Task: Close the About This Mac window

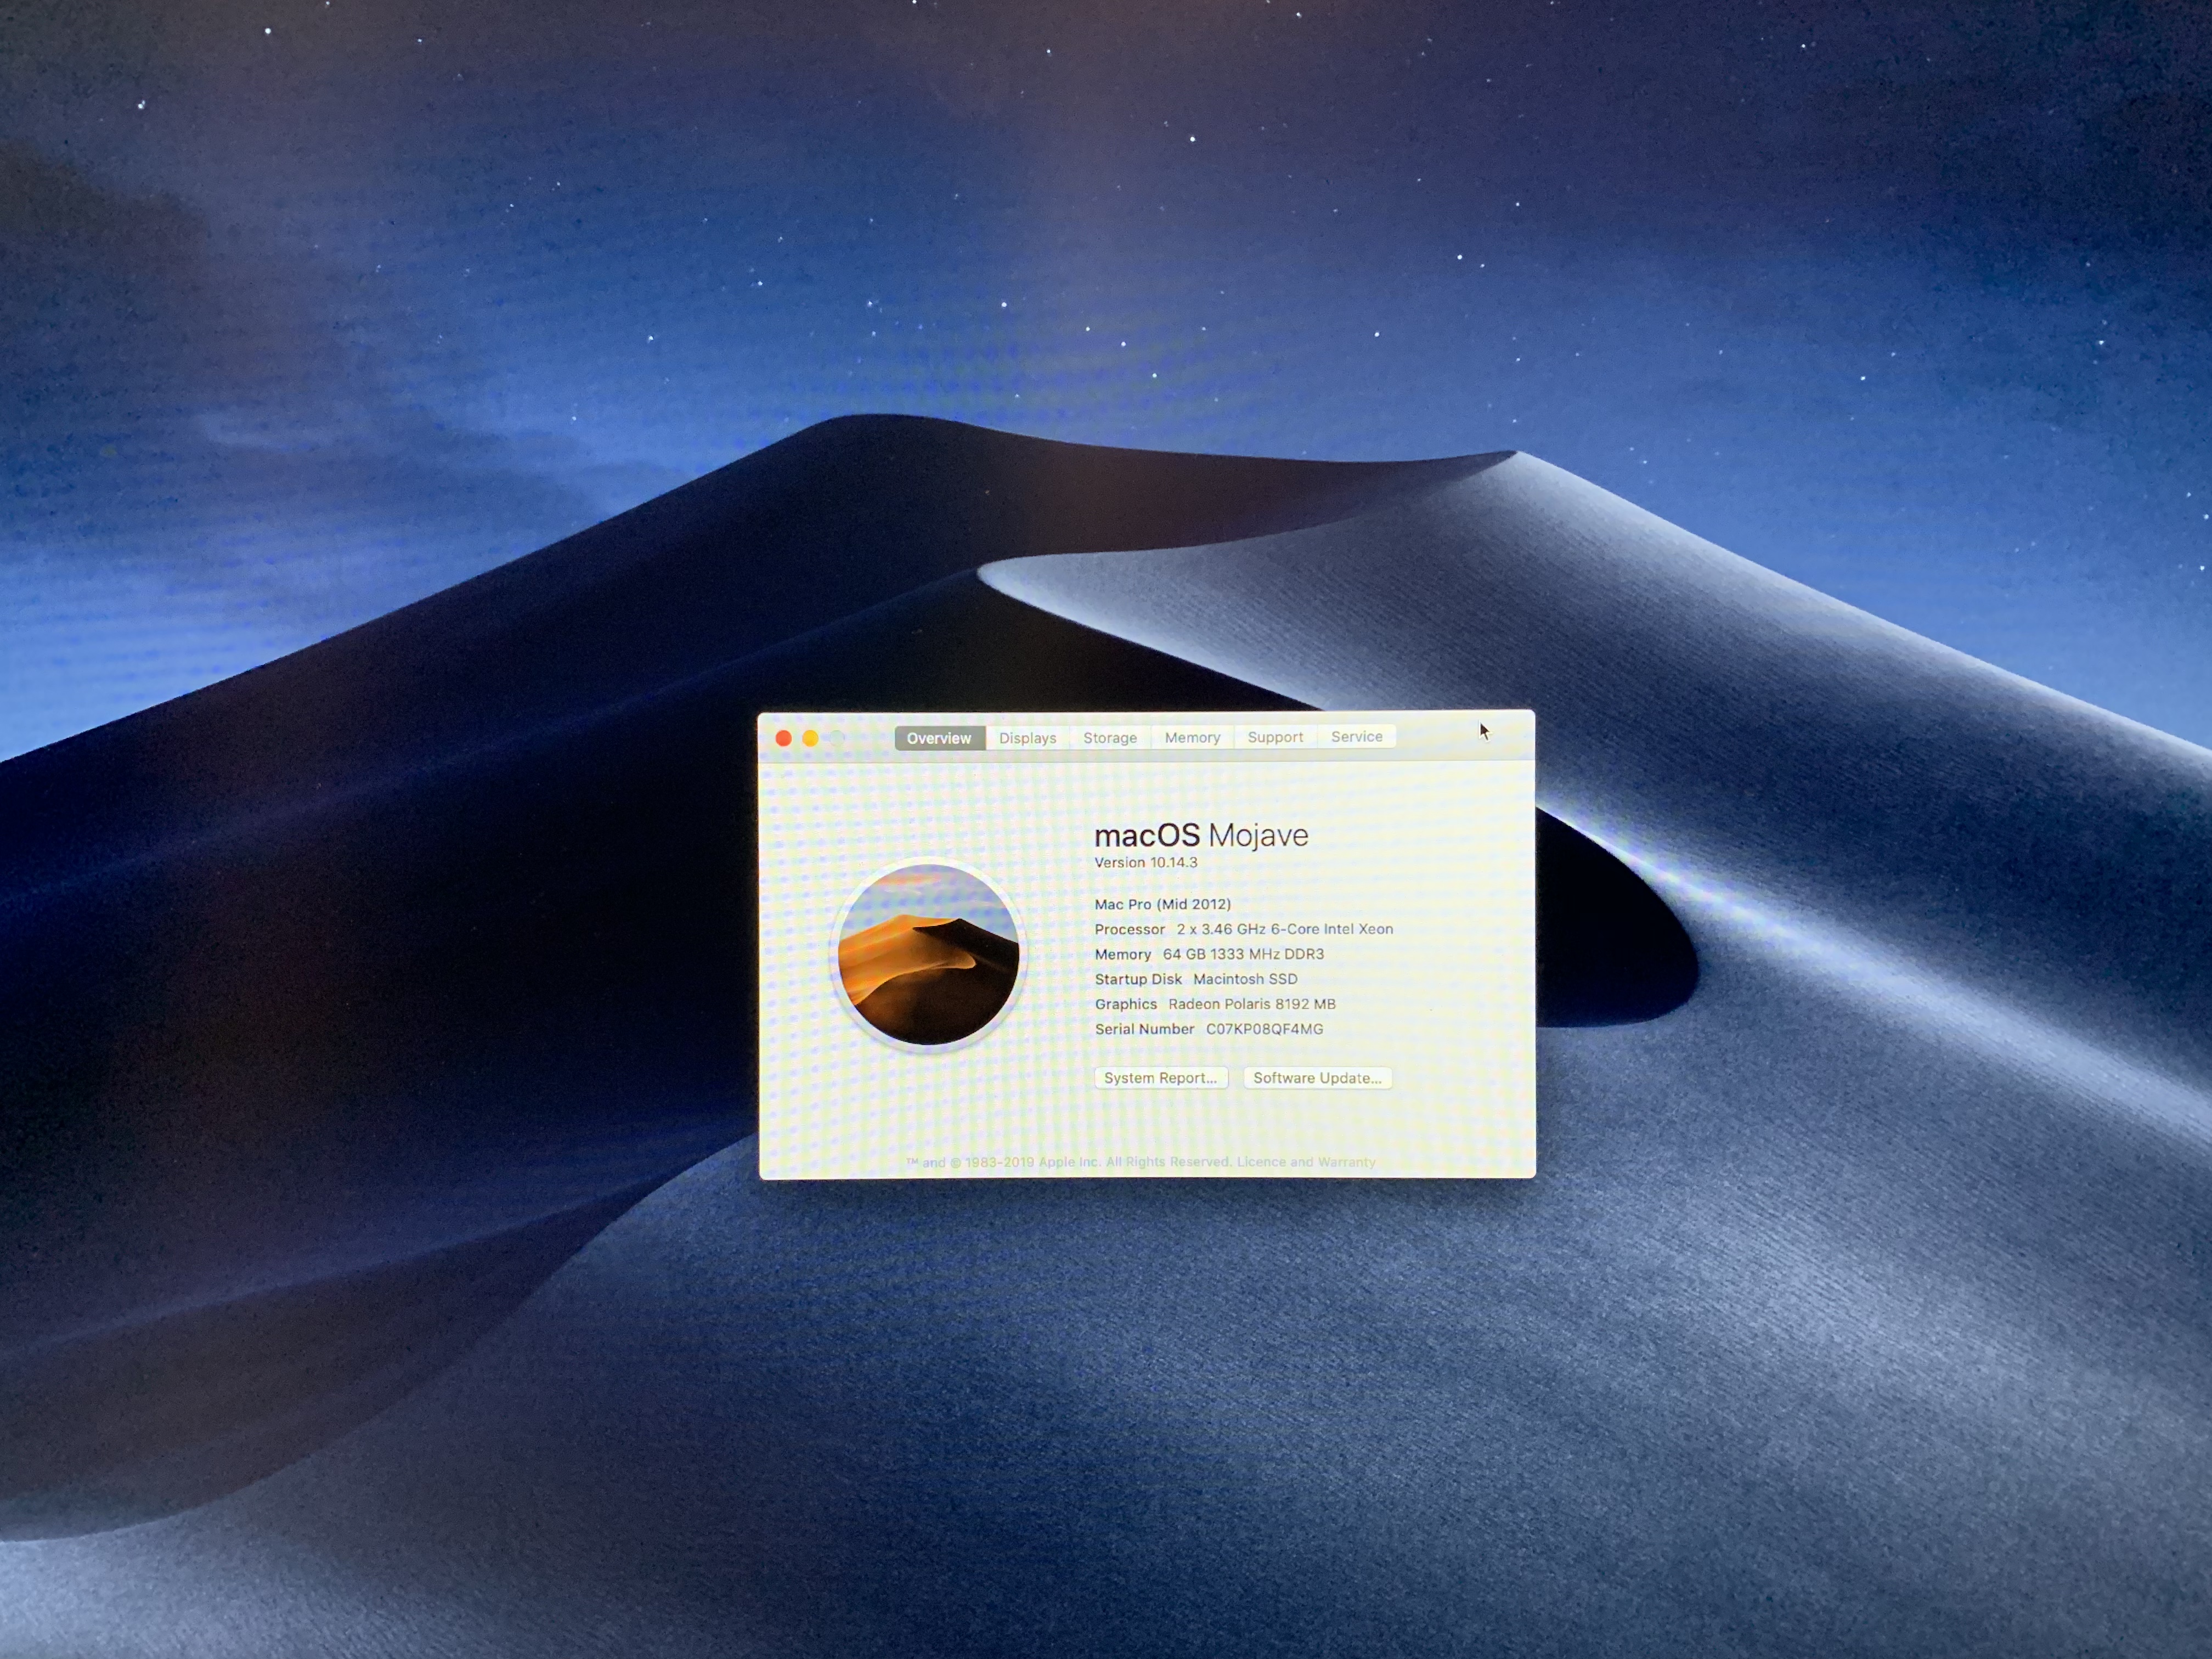Action: [784, 738]
